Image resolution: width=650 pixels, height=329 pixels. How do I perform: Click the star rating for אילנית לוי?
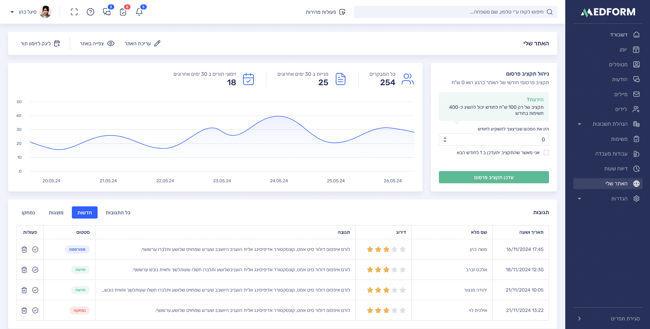pyautogui.click(x=386, y=310)
